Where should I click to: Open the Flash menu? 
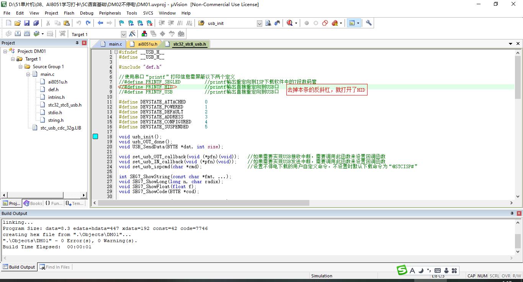coord(69,13)
